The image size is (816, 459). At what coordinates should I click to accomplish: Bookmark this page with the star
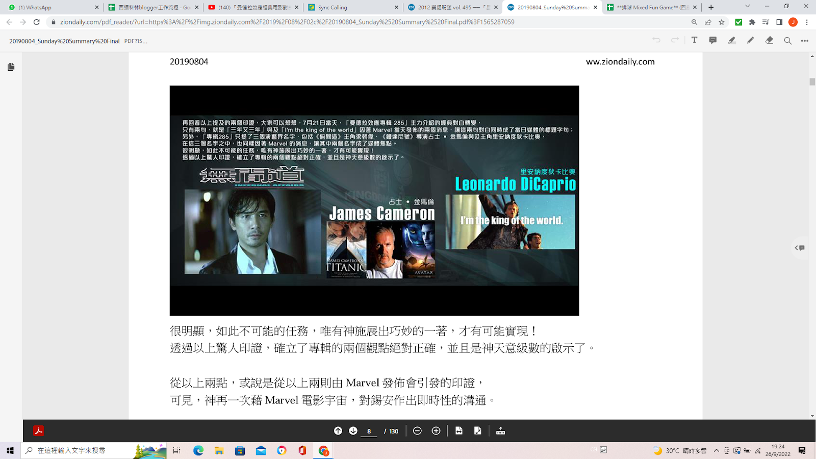722,22
